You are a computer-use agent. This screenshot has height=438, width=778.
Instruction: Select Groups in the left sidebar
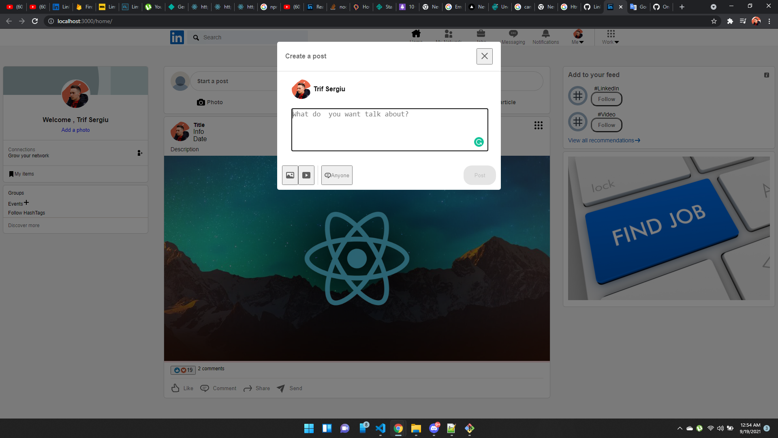click(16, 193)
